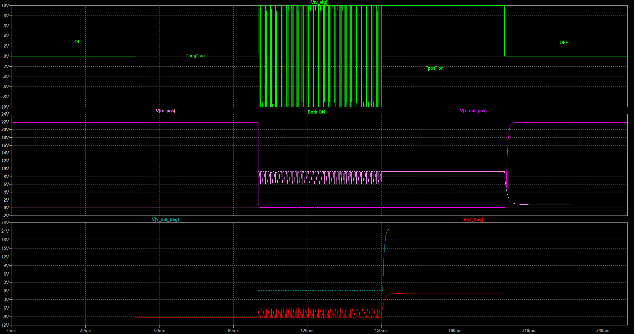Click the -4V vertical axis label
Image resolution: width=635 pixels, height=334 pixels.
[x=6, y=77]
